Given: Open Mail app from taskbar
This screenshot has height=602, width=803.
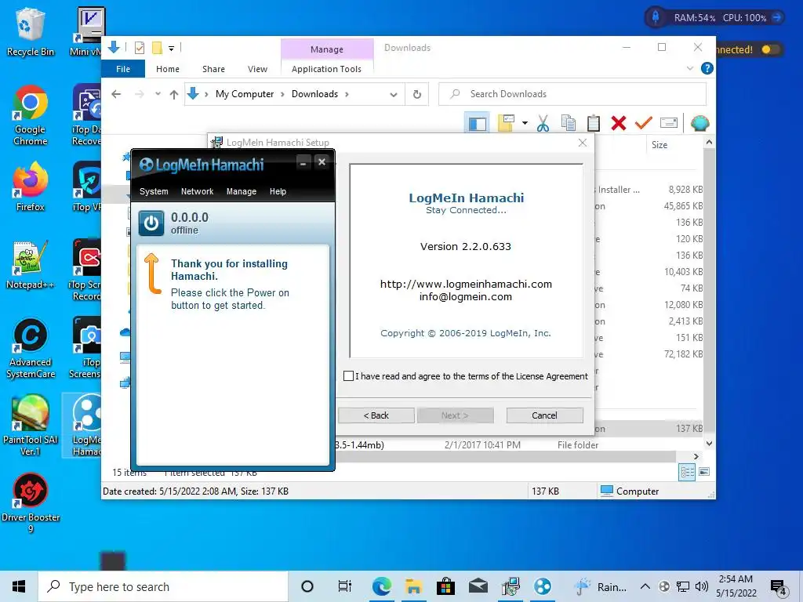Looking at the screenshot, I should click(478, 586).
